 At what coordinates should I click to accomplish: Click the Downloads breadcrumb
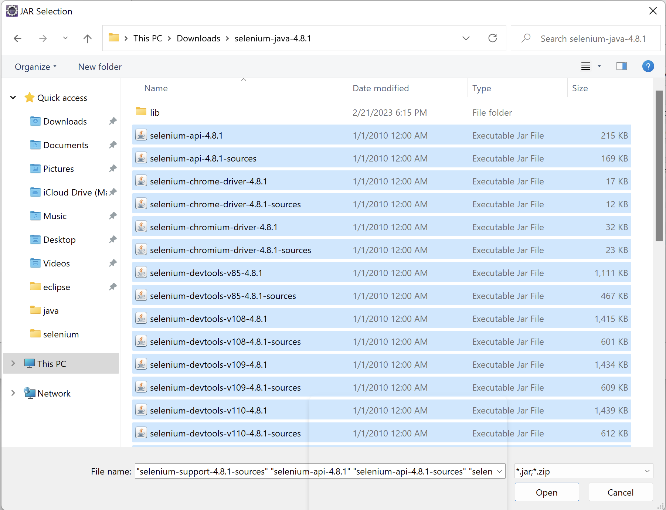click(198, 38)
